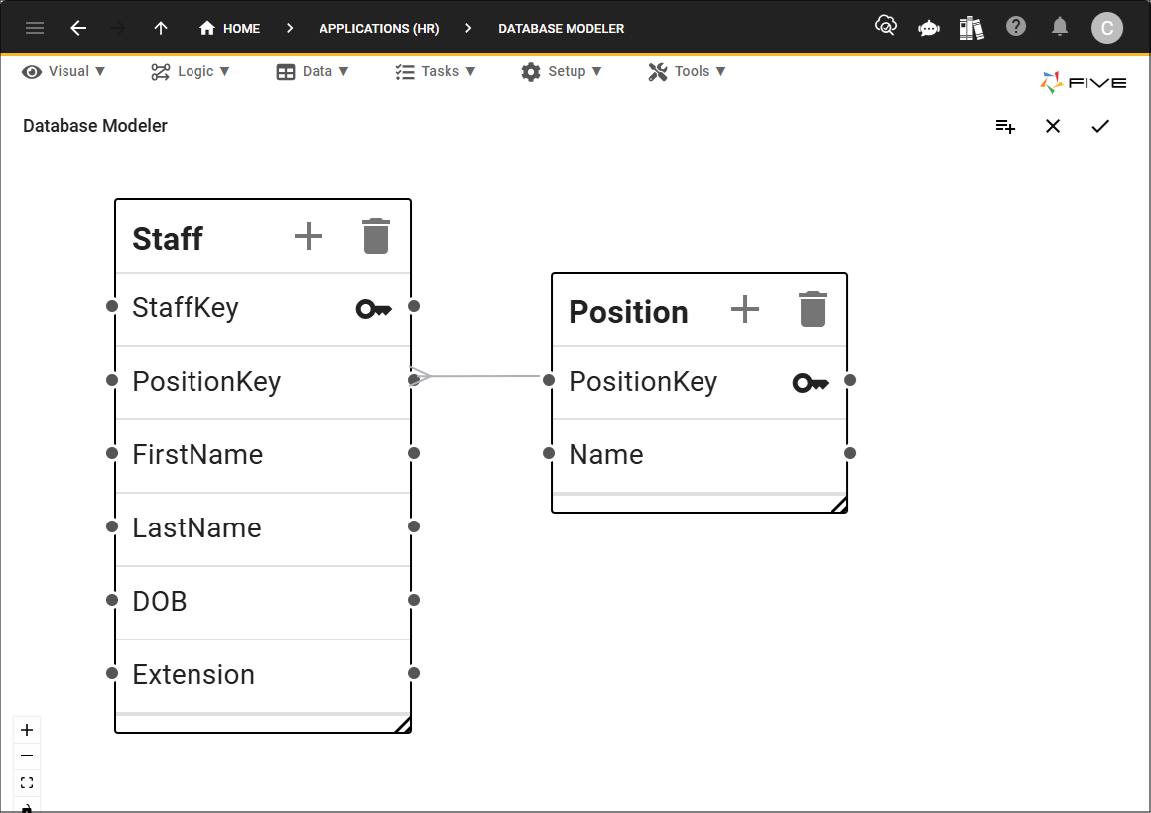Expand the Data menu

[312, 72]
